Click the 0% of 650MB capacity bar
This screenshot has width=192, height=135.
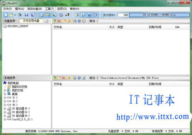pos(160,15)
